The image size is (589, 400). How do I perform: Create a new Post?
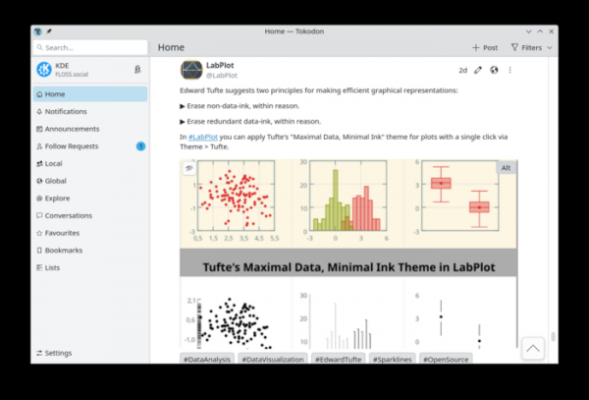click(485, 47)
